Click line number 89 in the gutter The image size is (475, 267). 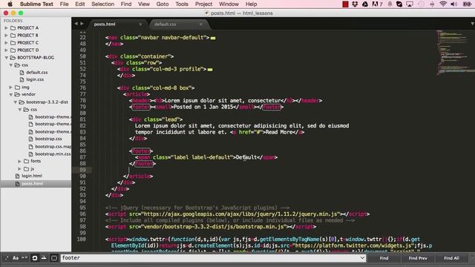click(82, 170)
